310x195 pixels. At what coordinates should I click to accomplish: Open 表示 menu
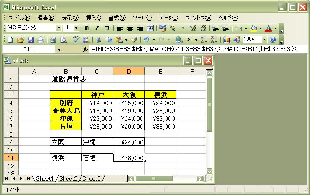[70, 18]
